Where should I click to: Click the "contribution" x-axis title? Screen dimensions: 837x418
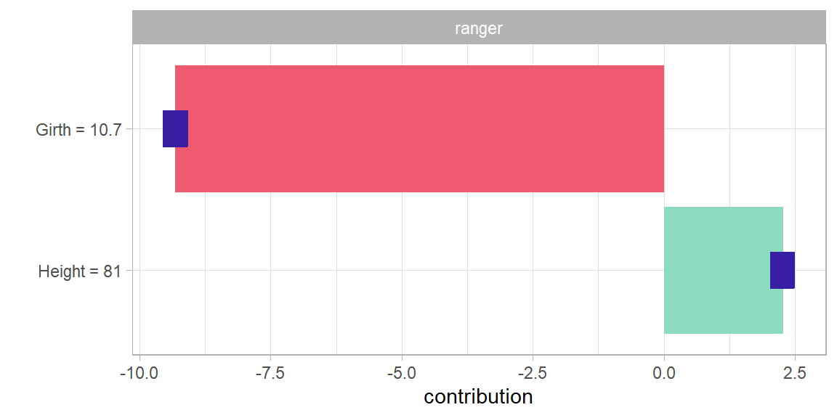pyautogui.click(x=478, y=397)
